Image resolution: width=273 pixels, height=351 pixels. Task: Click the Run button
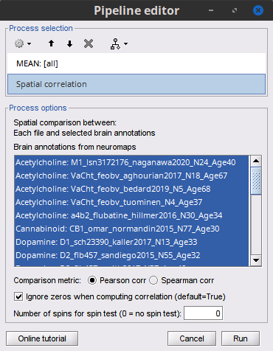pos(241,338)
